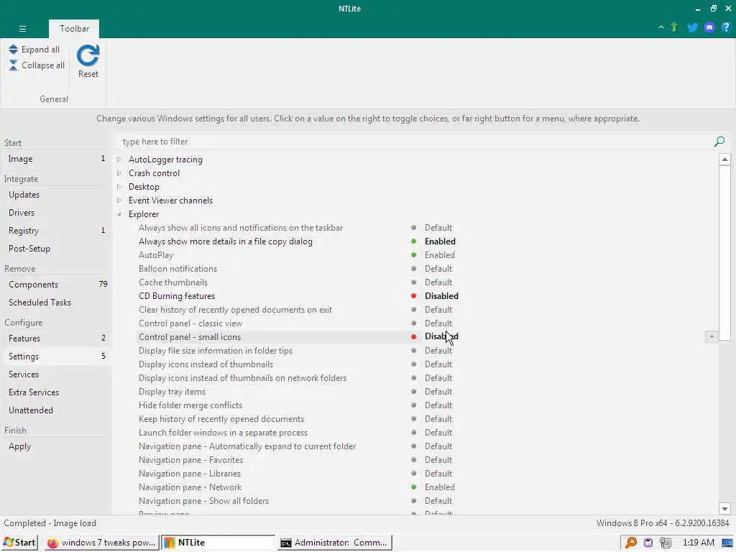Expand the Desktop node
Image resolution: width=736 pixels, height=552 pixels.
(119, 187)
